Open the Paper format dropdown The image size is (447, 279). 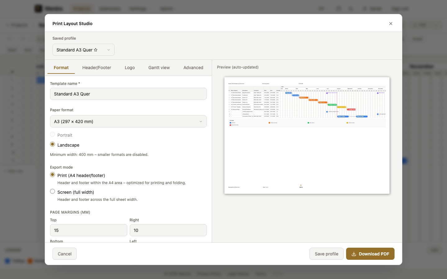[128, 122]
